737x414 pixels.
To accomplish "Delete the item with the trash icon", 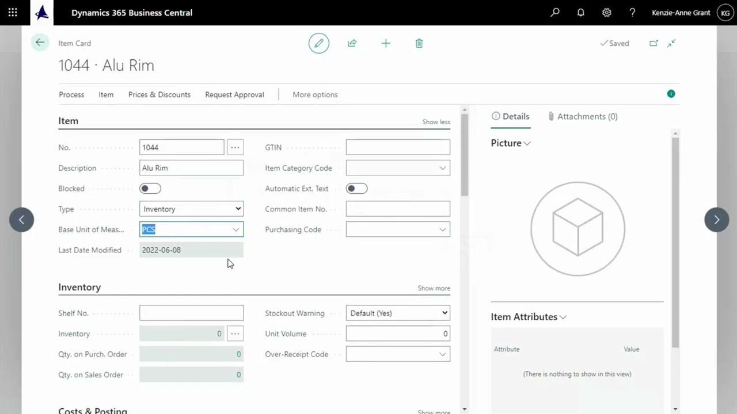I will tap(419, 43).
